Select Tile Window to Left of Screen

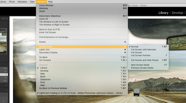(x=82, y=22)
